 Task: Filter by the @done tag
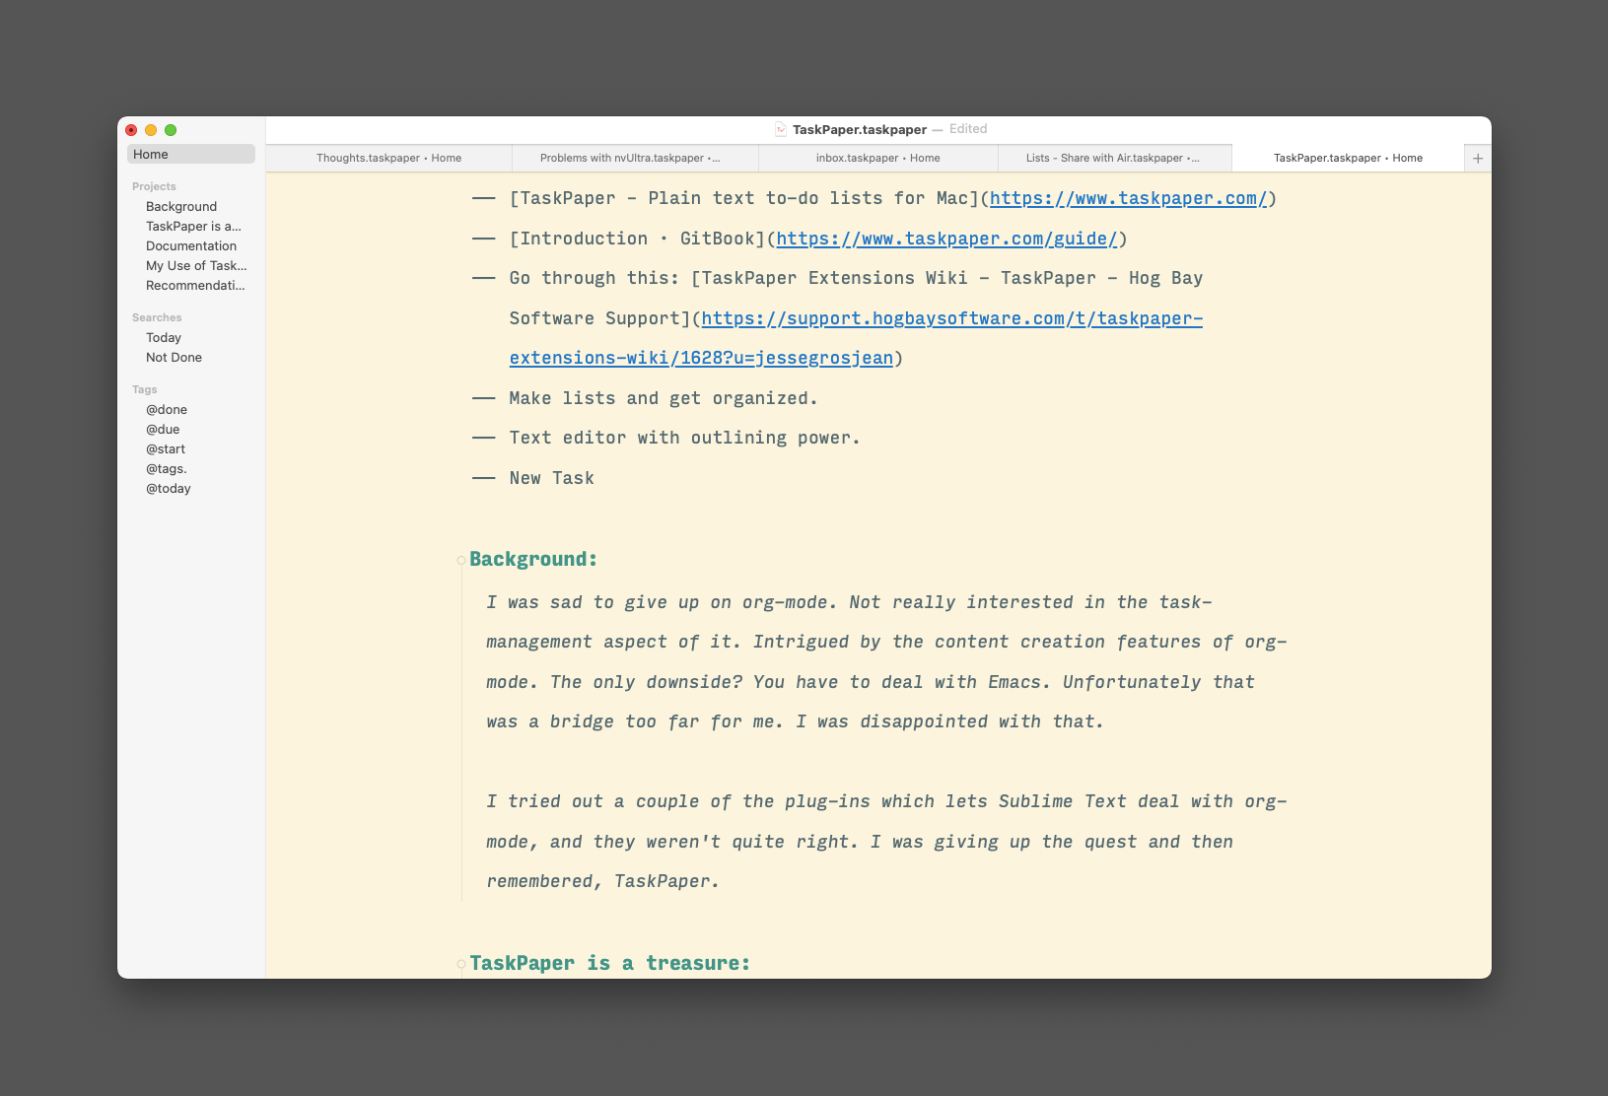click(167, 409)
